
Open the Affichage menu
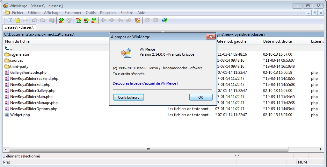(x=52, y=13)
